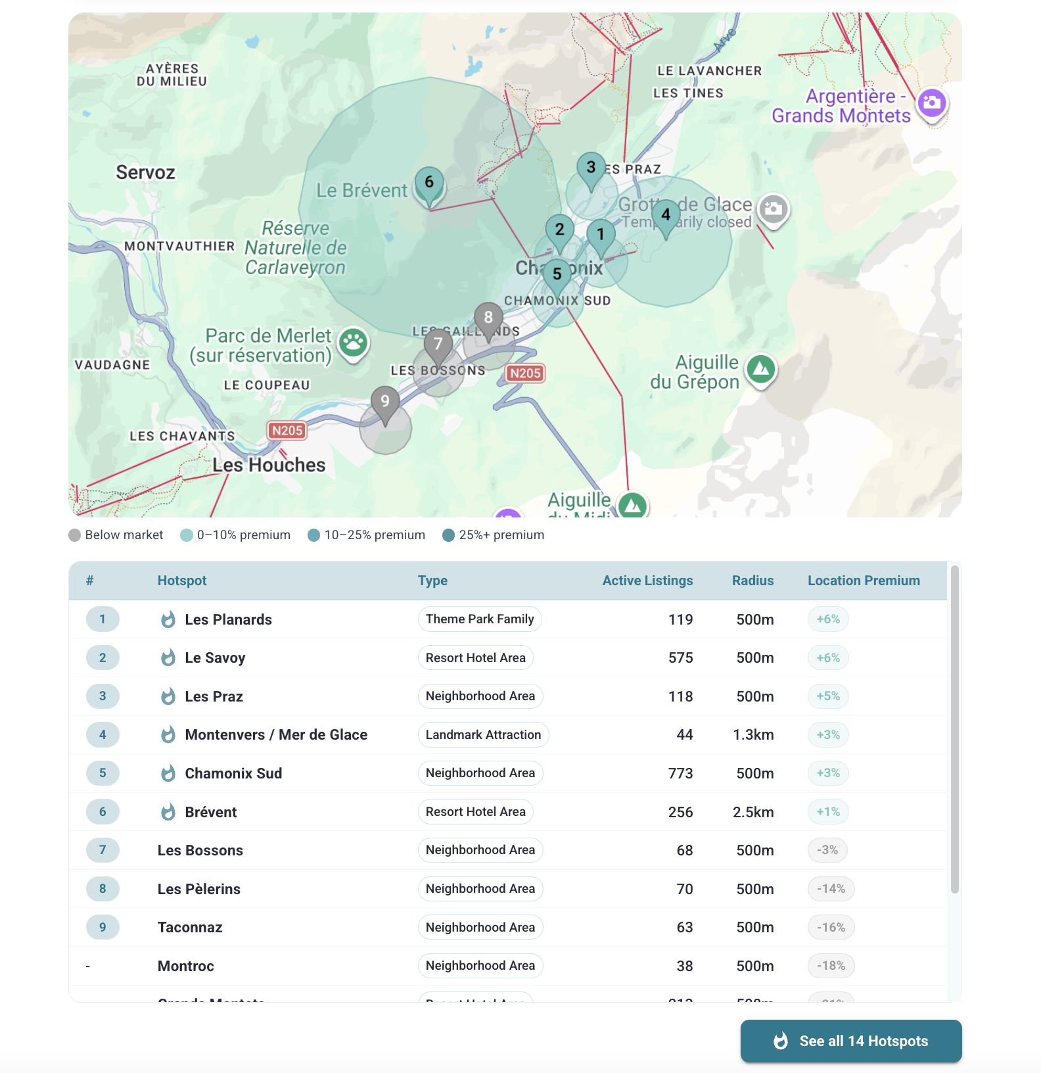Click the Landmark Attraction type tag
Image resolution: width=1041 pixels, height=1073 pixels.
(x=483, y=734)
